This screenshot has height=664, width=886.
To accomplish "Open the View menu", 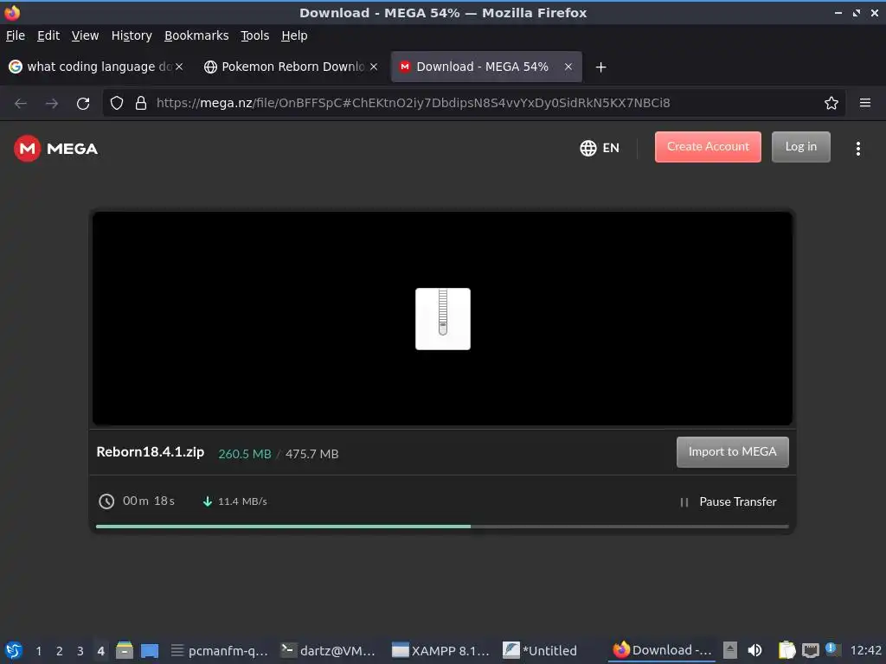I will (86, 35).
